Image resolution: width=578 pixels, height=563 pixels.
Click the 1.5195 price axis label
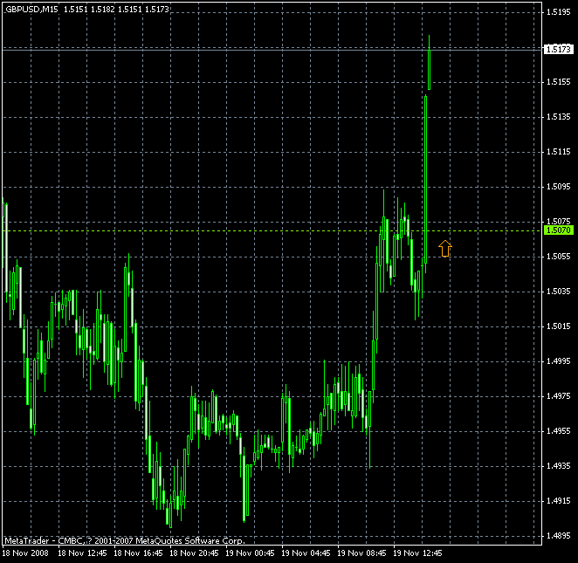coord(558,12)
